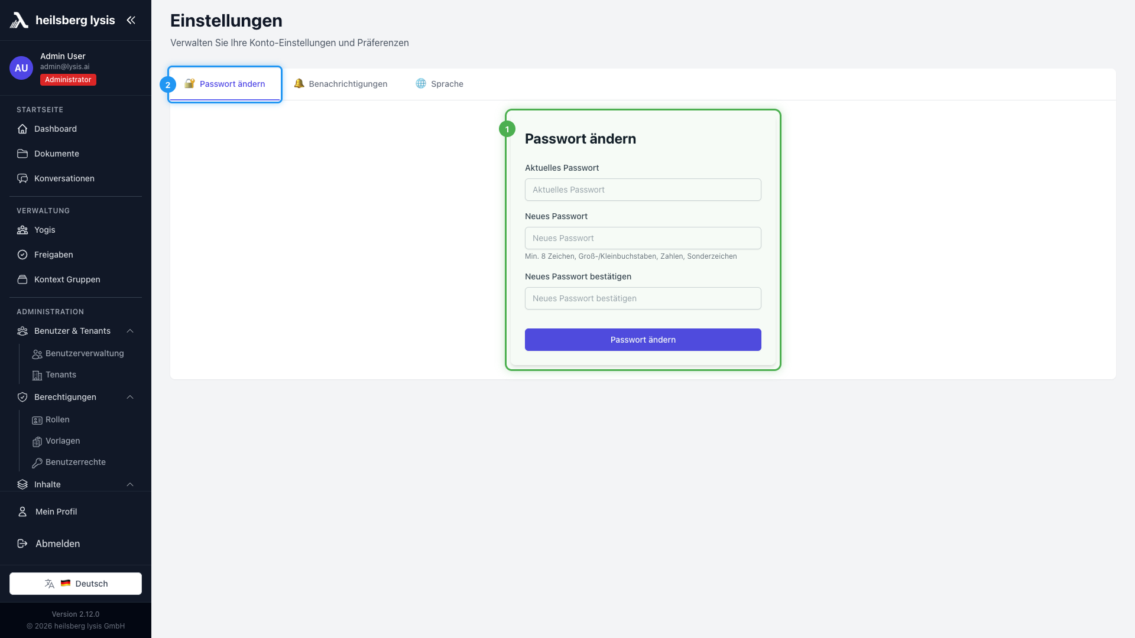The width and height of the screenshot is (1135, 638).
Task: Click the AU user avatar
Action: tap(21, 68)
